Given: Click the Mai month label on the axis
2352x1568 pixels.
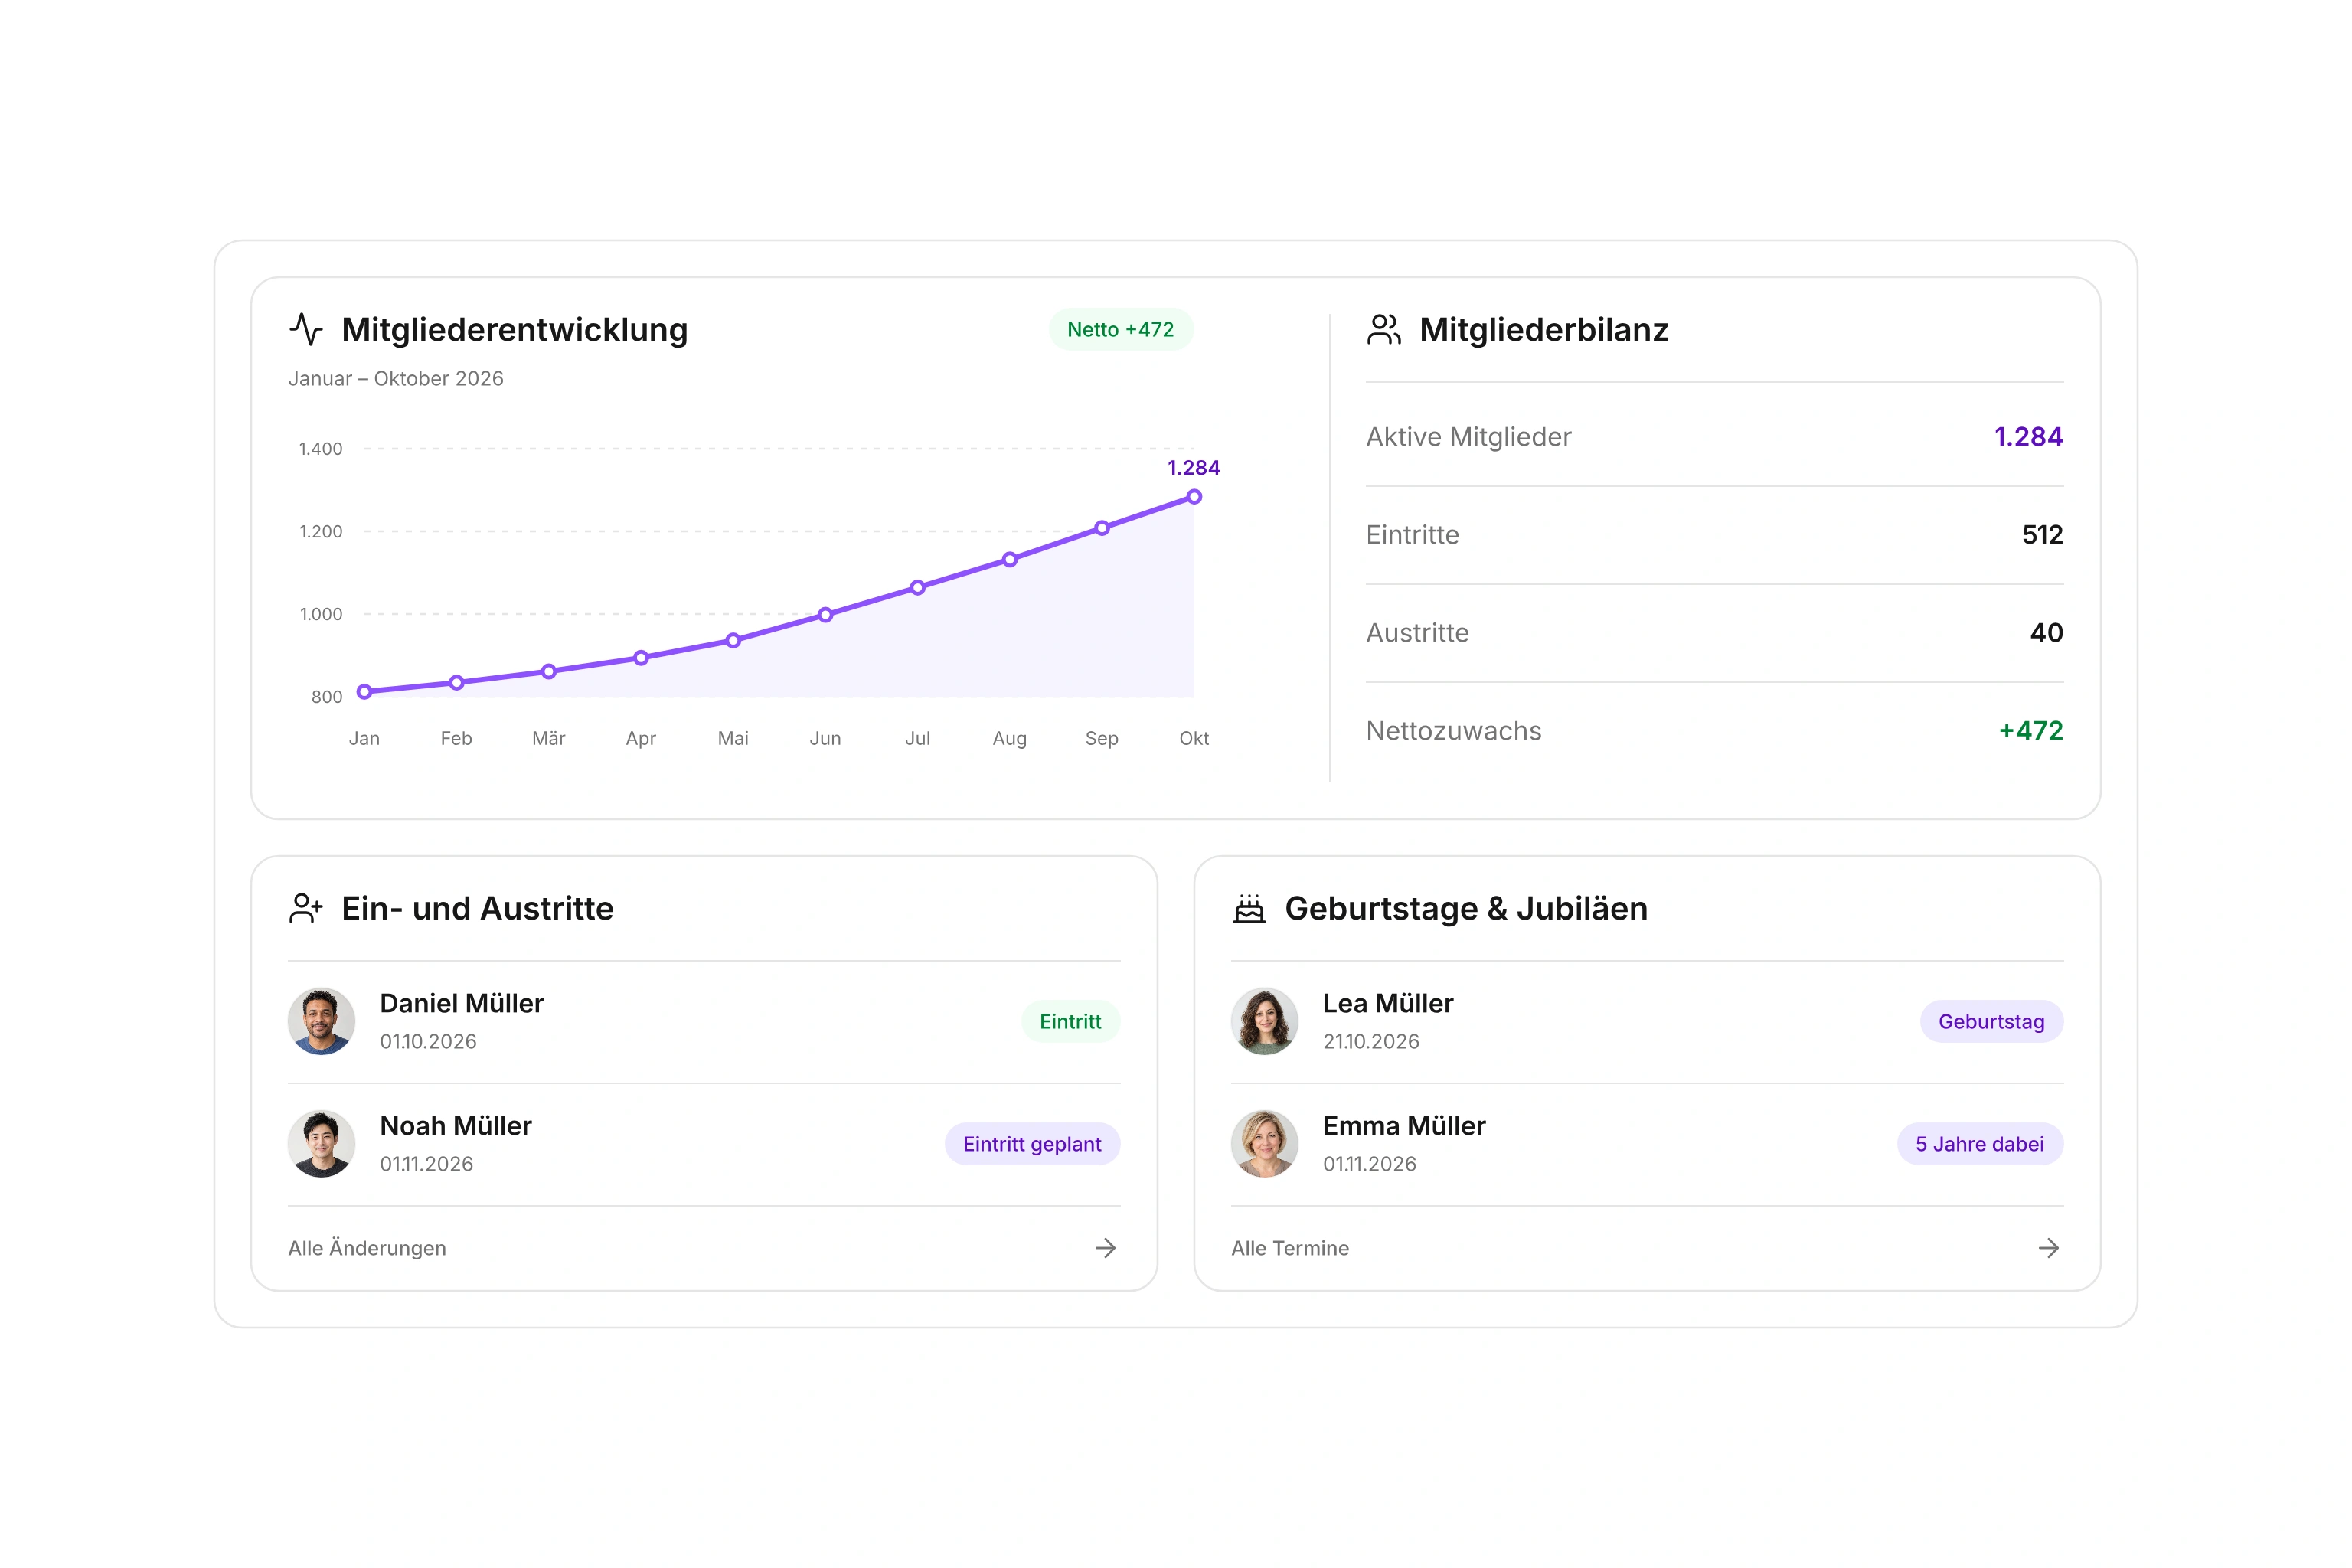Looking at the screenshot, I should [x=733, y=738].
